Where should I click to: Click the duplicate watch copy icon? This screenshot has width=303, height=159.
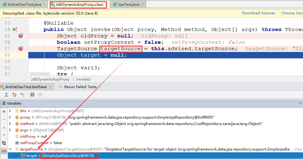tap(4, 143)
